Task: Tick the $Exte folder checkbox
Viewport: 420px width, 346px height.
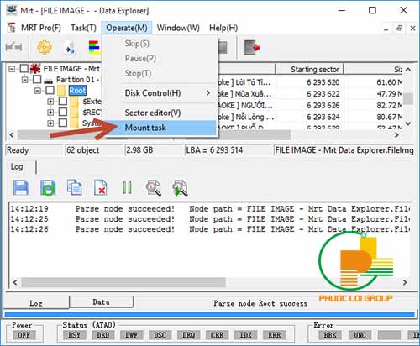Action: tap(63, 101)
